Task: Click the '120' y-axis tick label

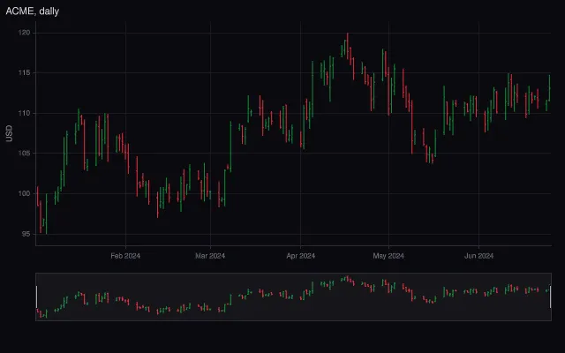Action: pos(24,33)
